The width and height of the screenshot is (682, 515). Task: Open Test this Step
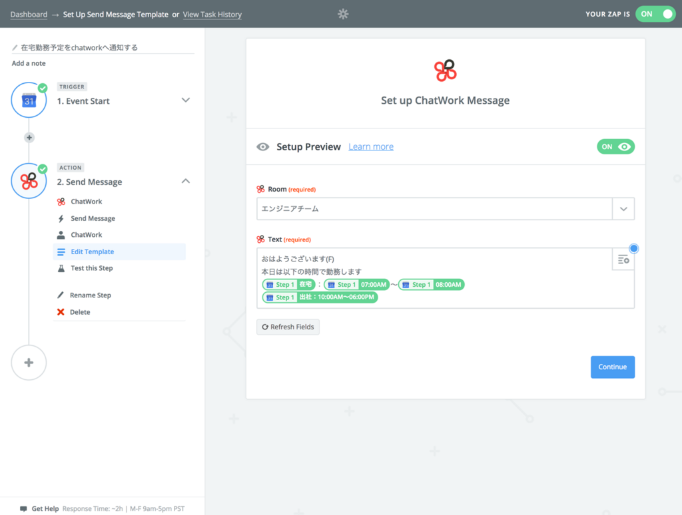(x=91, y=268)
